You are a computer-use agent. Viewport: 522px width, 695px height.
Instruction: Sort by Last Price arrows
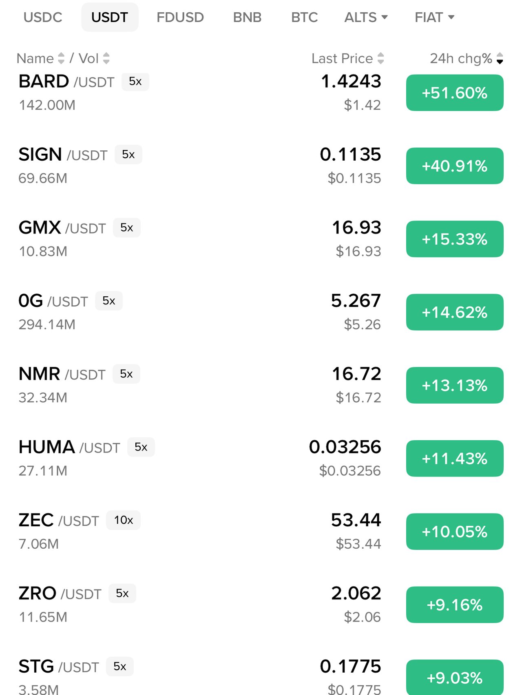click(x=380, y=58)
